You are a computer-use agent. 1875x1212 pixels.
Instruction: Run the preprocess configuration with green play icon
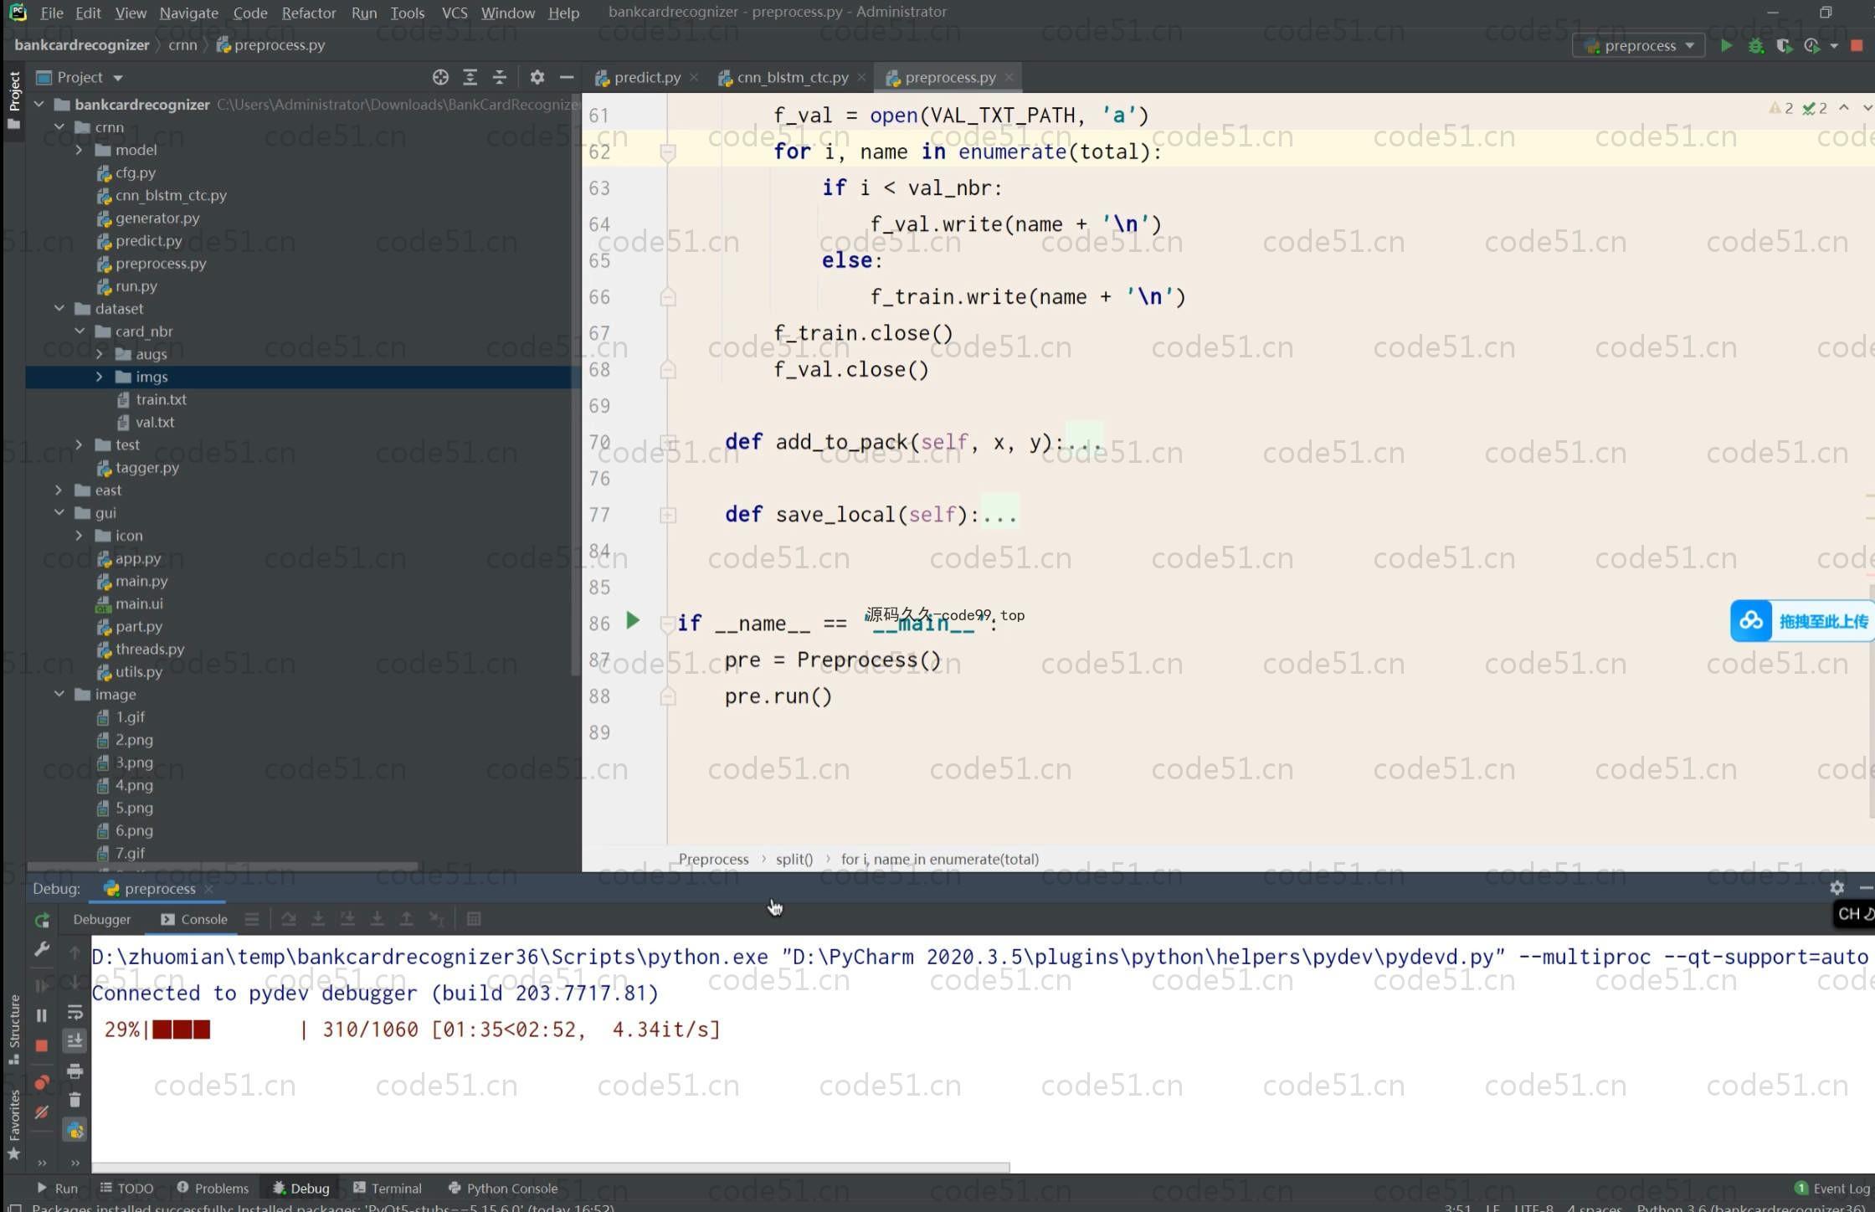pyautogui.click(x=1726, y=46)
